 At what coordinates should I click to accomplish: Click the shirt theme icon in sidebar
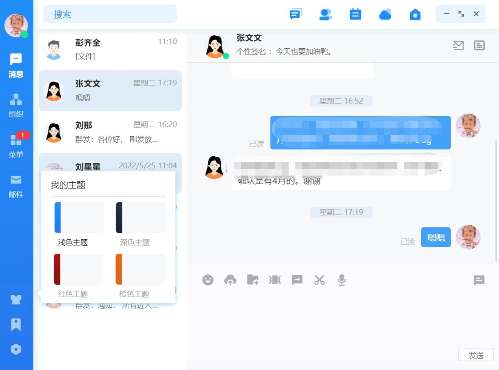(x=16, y=299)
